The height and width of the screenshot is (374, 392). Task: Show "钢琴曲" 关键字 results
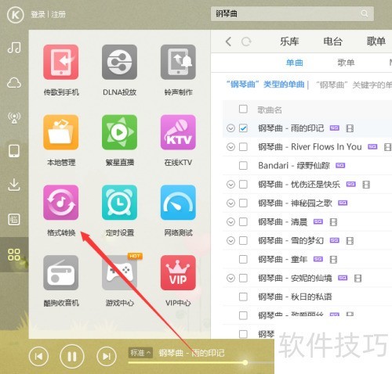tap(354, 85)
